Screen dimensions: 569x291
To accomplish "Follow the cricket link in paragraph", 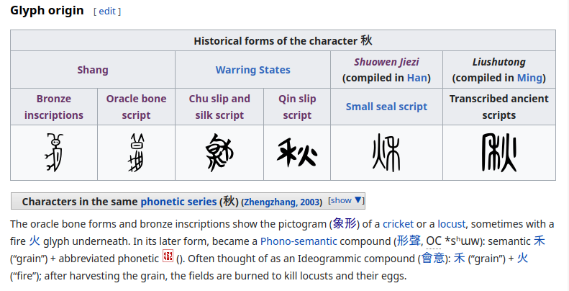I will [398, 224].
